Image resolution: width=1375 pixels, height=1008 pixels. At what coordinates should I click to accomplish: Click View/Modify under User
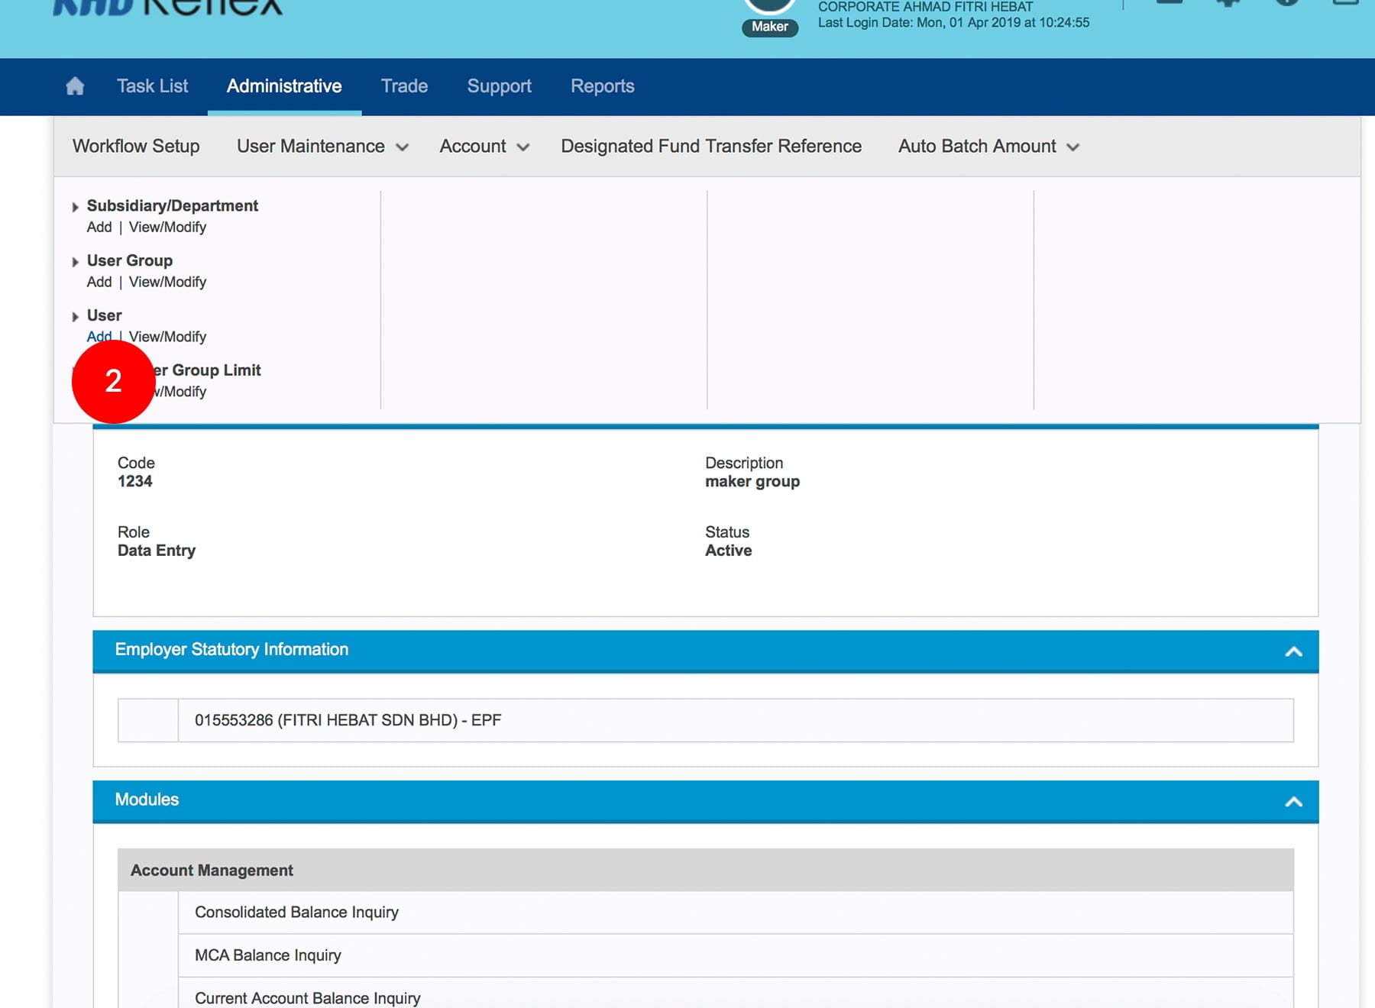click(167, 337)
